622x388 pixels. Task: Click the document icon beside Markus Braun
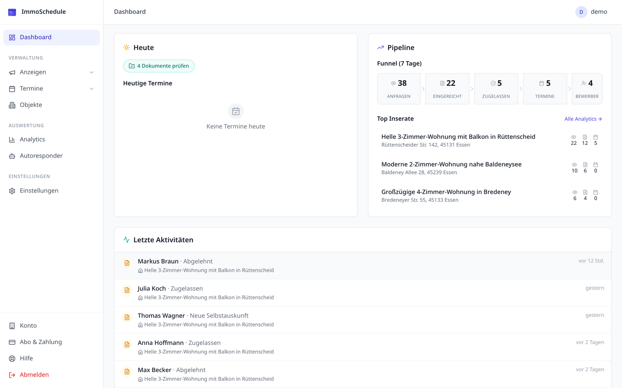click(127, 263)
